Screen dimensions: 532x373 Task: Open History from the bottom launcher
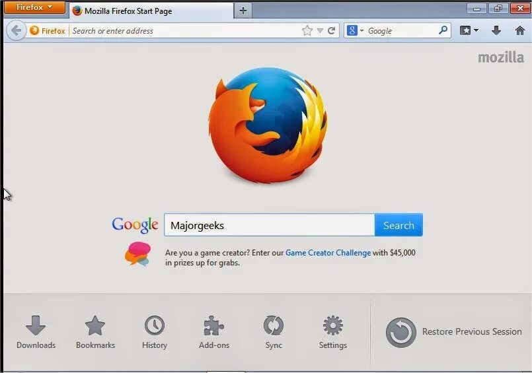coord(155,332)
